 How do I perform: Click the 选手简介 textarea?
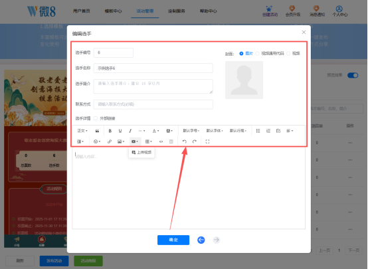click(153, 86)
